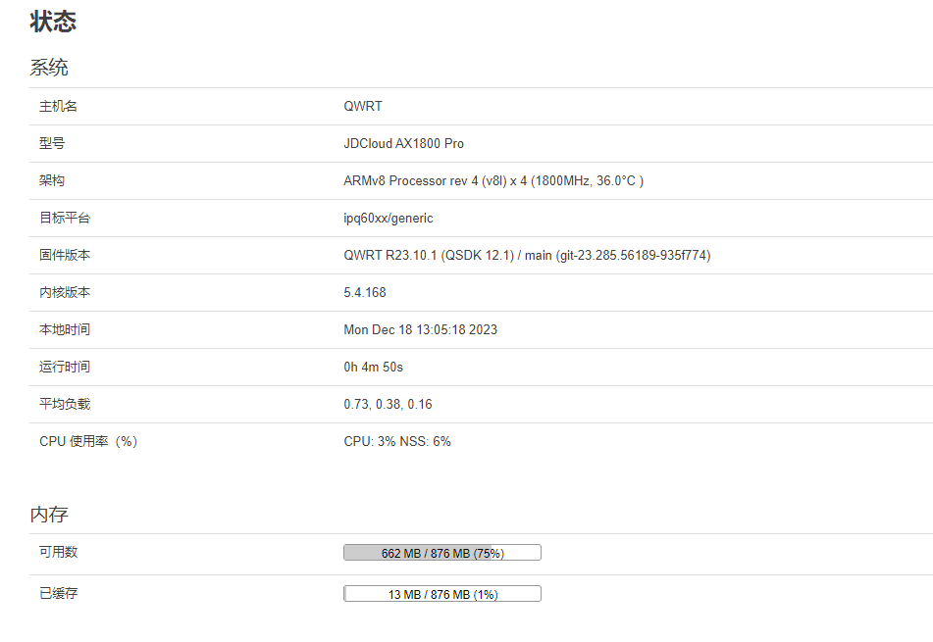Click the 已缓存 cached memory progress bar

click(441, 594)
